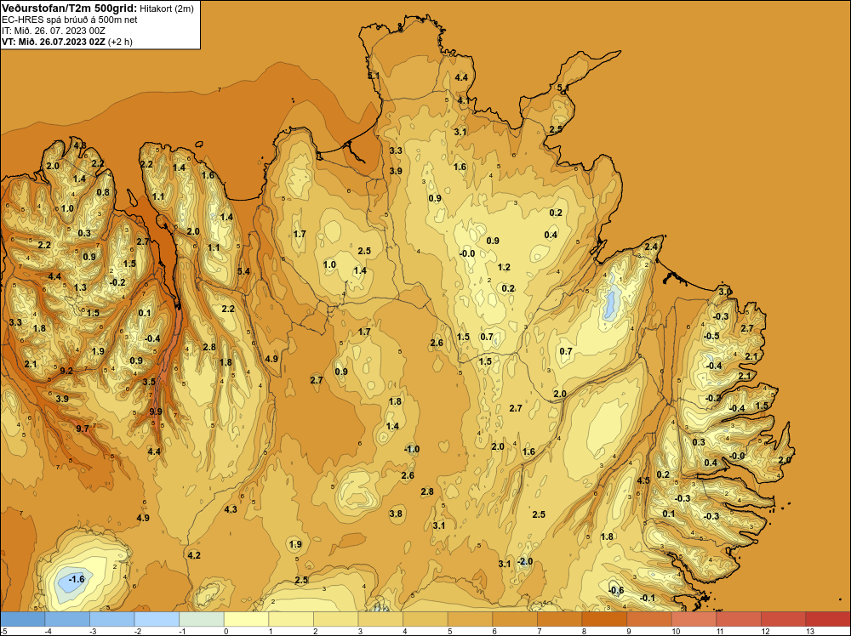Viewport: 851px width, 636px height.
Task: Click the 1.2 temperature value on the map
Action: pyautogui.click(x=504, y=267)
